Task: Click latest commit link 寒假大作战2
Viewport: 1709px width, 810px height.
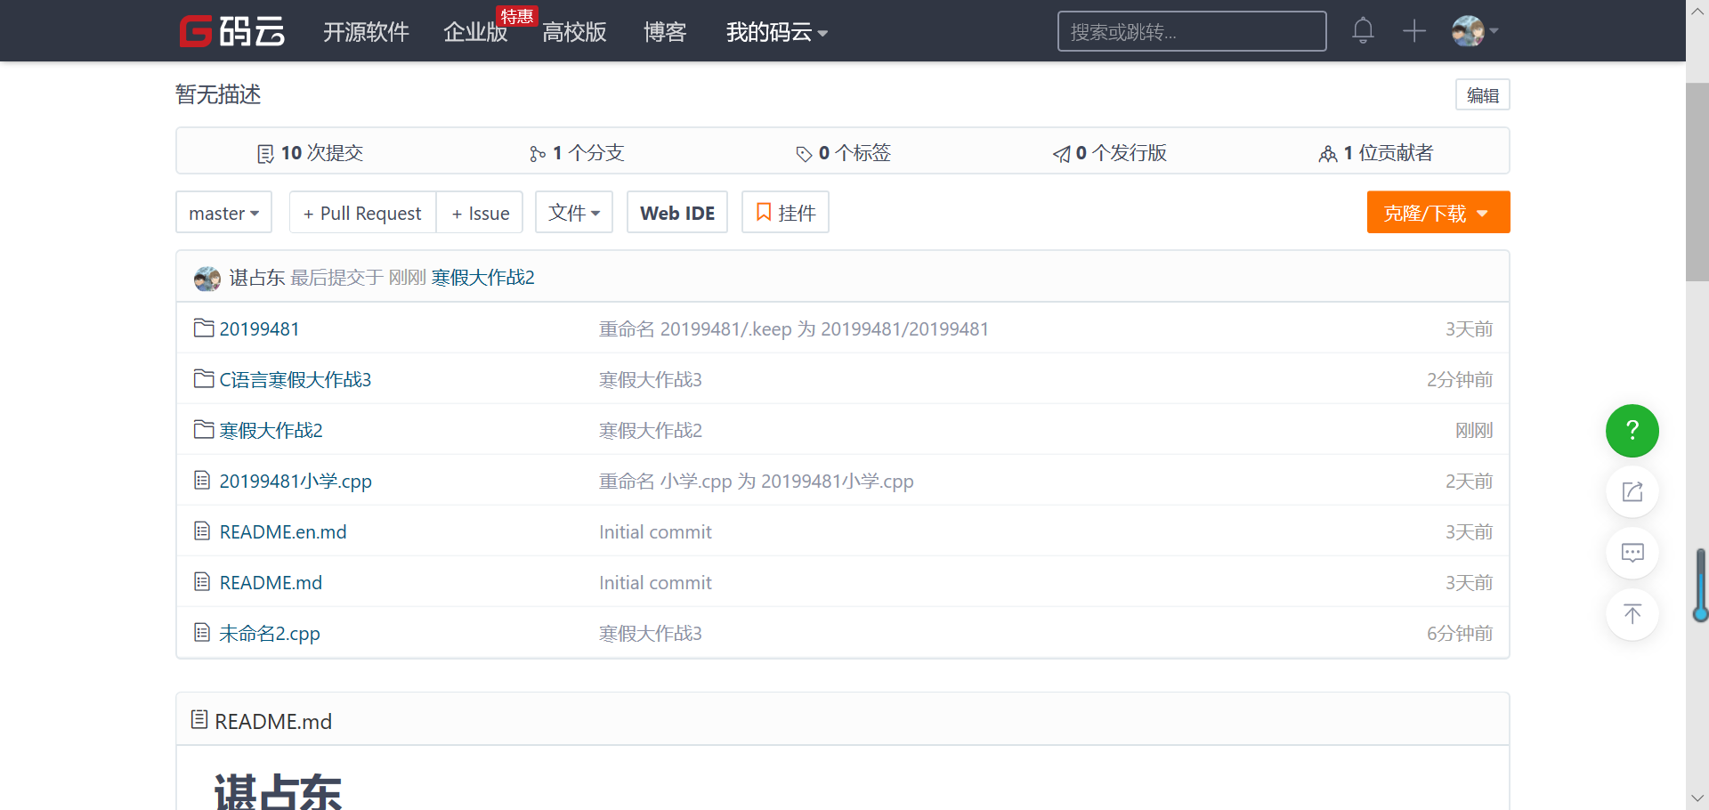Action: click(x=483, y=278)
